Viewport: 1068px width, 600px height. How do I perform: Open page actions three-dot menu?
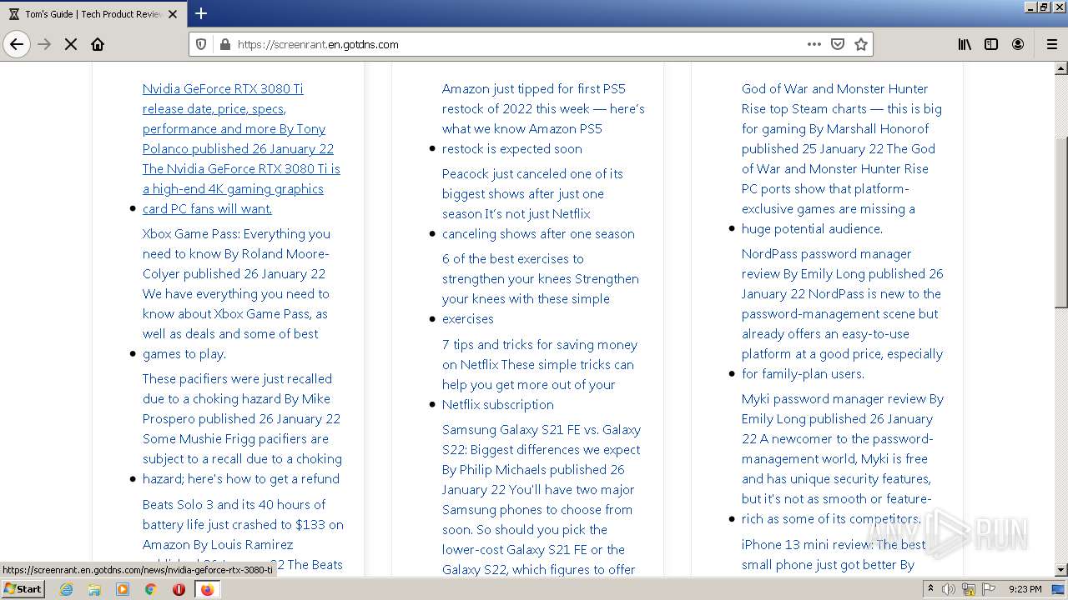(x=814, y=44)
